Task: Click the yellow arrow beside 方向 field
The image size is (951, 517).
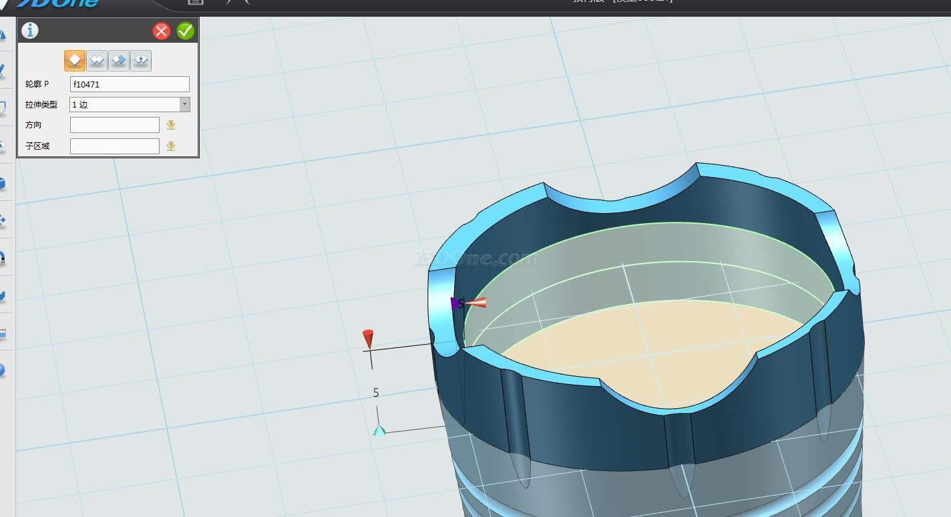Action: [x=171, y=125]
